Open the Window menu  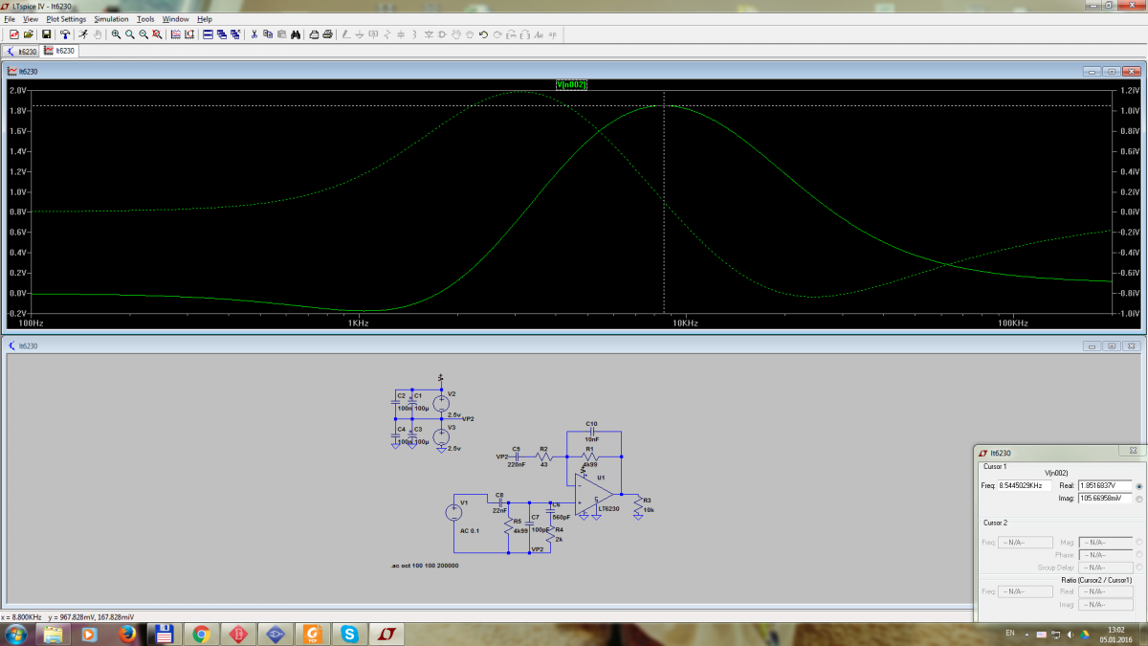tap(175, 19)
